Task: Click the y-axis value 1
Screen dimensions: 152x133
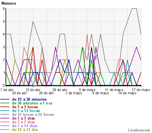Action: point(4,73)
